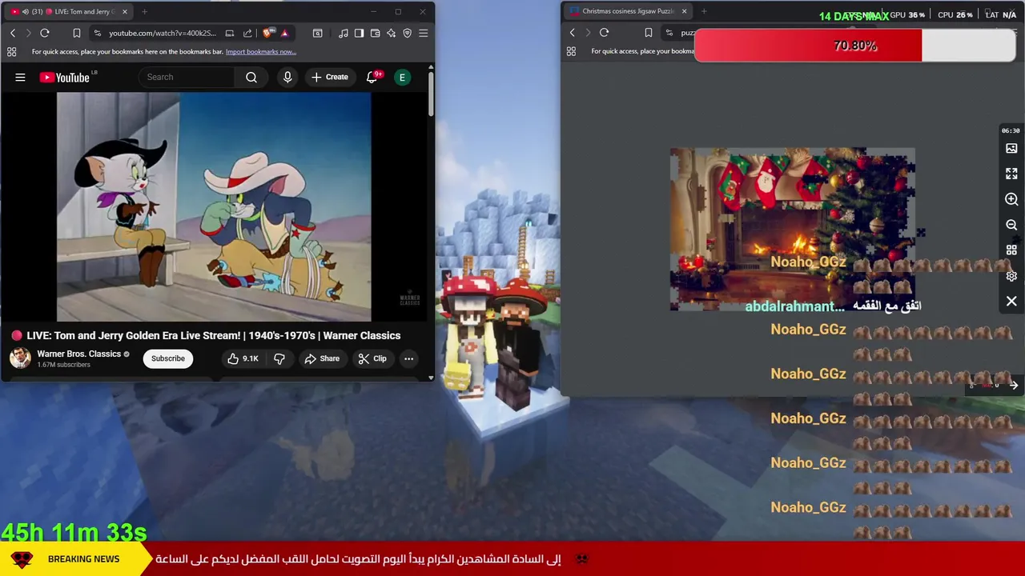
Task: Zoom out of the jigsaw puzzle
Action: point(1011,225)
